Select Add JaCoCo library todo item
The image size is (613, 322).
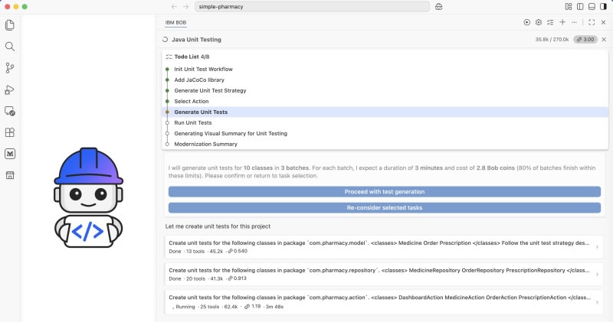coord(199,80)
